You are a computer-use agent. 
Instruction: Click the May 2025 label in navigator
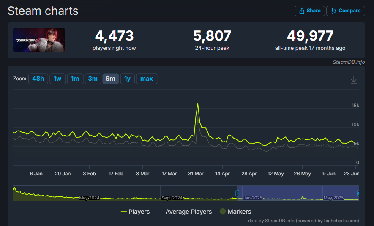[x=333, y=198]
